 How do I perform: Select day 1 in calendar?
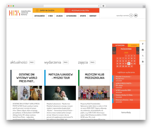126,56
